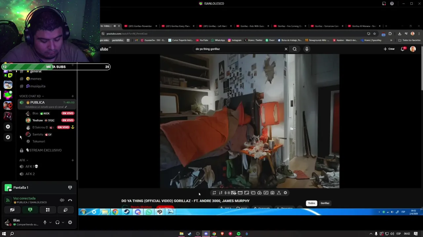The image size is (423, 237).
Task: Bookmark this page with star icon
Action: [x=374, y=34]
